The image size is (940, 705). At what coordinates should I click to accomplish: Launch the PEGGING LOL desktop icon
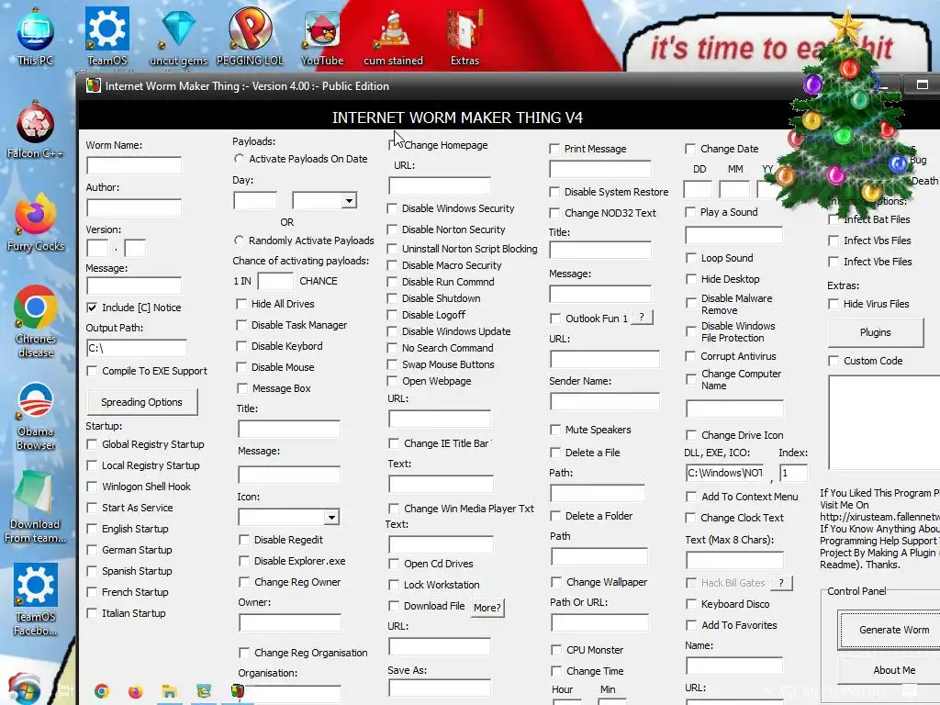point(250,36)
